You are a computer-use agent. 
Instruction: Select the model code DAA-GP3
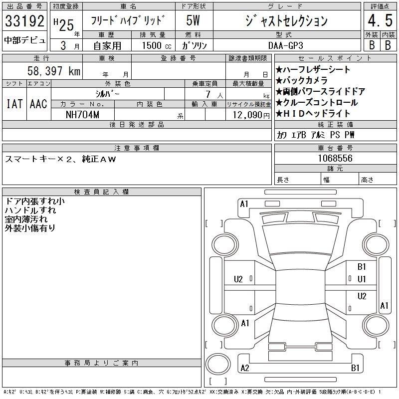coord(286,45)
